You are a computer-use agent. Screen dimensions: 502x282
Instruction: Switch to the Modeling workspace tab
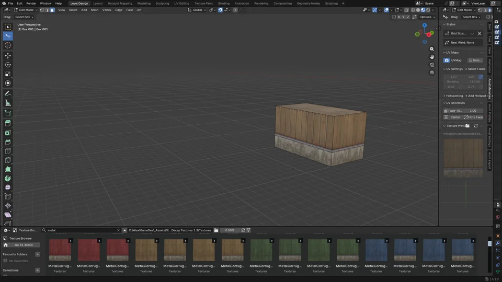click(144, 3)
